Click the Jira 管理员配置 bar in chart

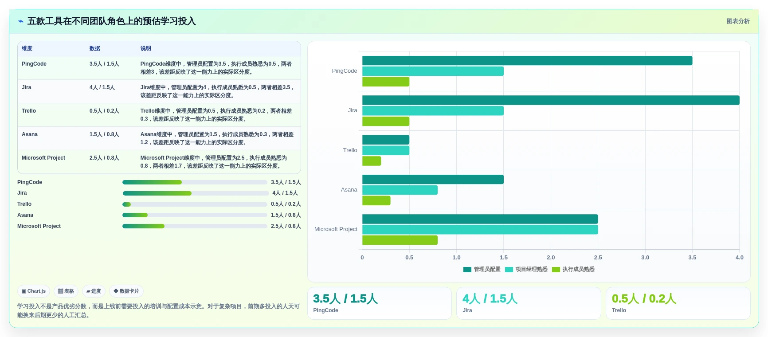[x=551, y=100]
